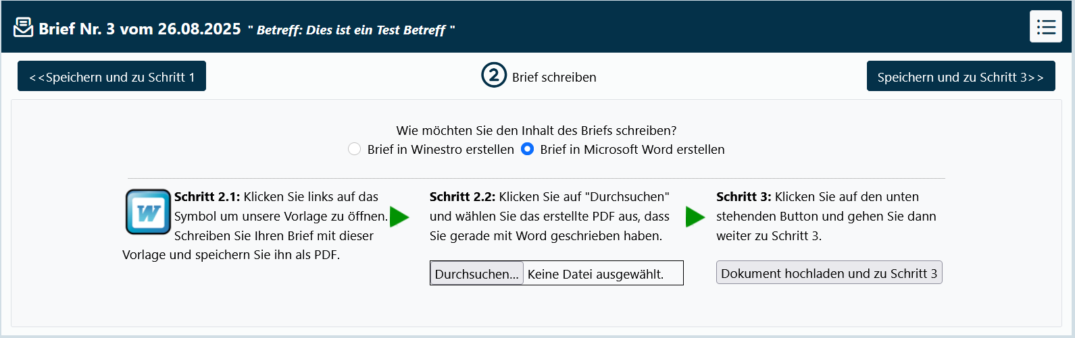Click the "Brief in Microsoft Word erstellen" label text

click(x=632, y=150)
